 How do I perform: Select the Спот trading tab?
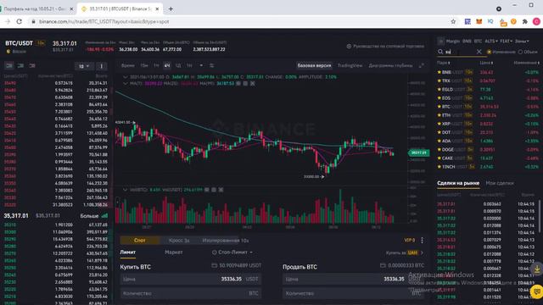[139, 241]
